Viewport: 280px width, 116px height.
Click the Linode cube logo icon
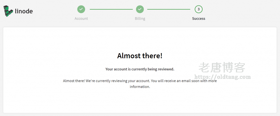(x=8, y=11)
